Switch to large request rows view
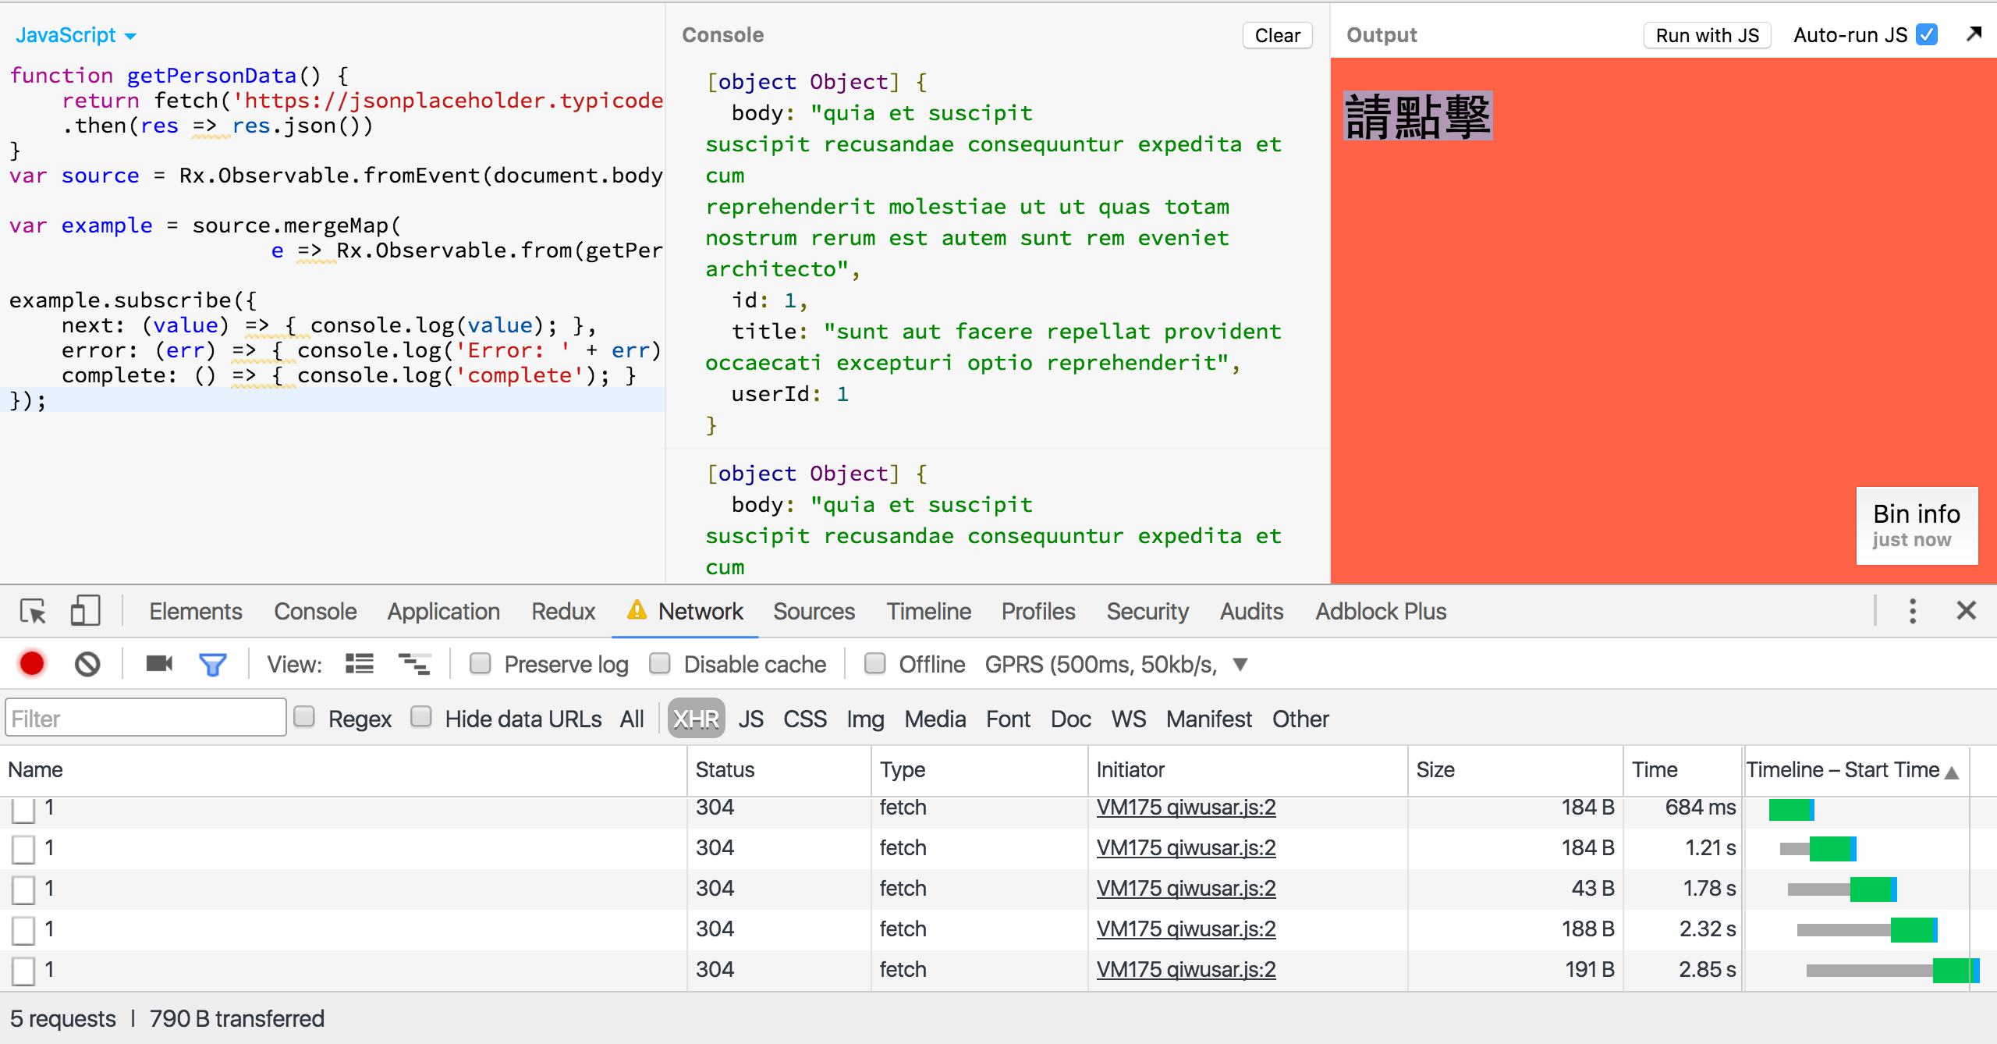The image size is (1997, 1044). (x=360, y=664)
